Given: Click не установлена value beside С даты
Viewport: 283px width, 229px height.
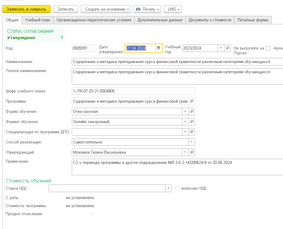Looking at the screenshot, I should point(80,197).
